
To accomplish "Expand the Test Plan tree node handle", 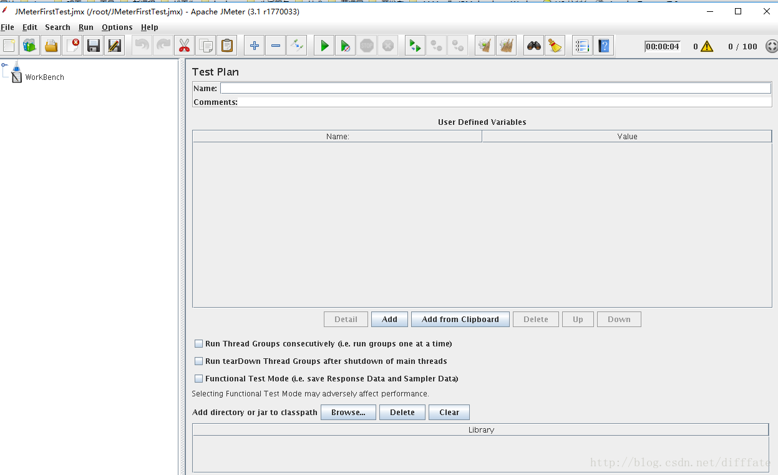I will 4,64.
